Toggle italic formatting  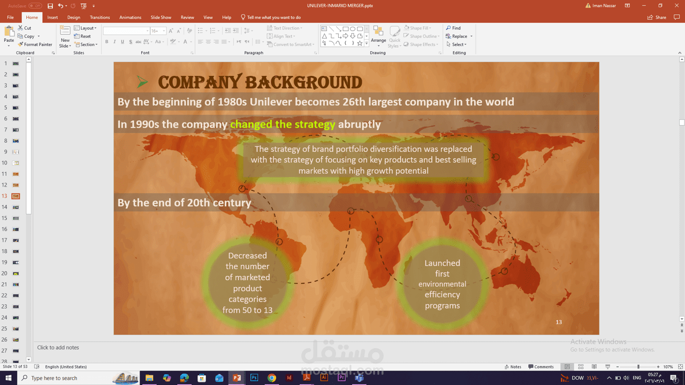[114, 41]
